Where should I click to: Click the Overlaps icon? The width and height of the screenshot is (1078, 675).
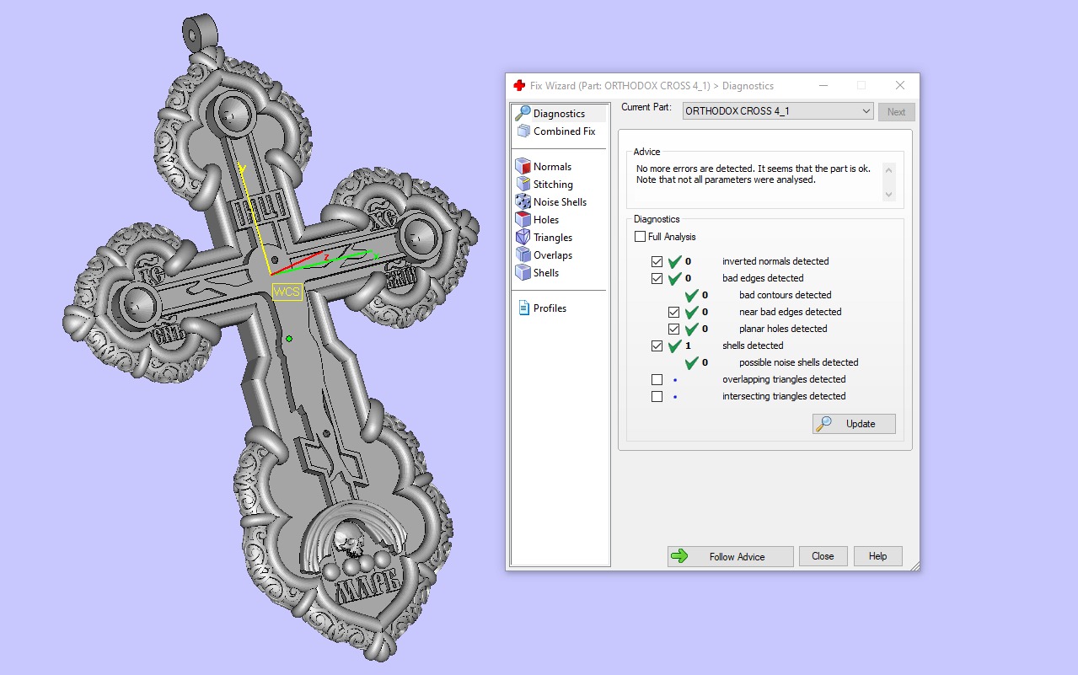[523, 255]
